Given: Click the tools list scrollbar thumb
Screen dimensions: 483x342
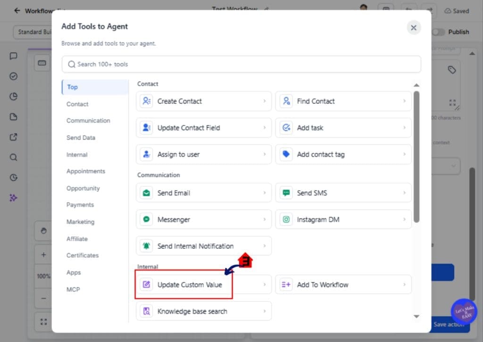Looking at the screenshot, I should pyautogui.click(x=416, y=157).
